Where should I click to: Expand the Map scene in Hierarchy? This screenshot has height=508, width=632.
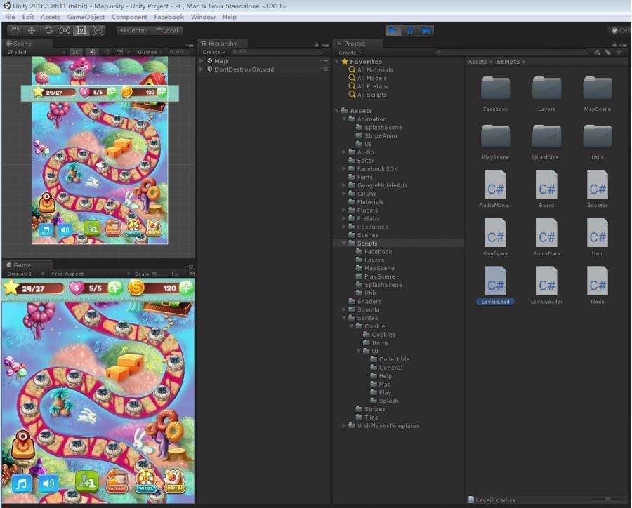(x=202, y=61)
